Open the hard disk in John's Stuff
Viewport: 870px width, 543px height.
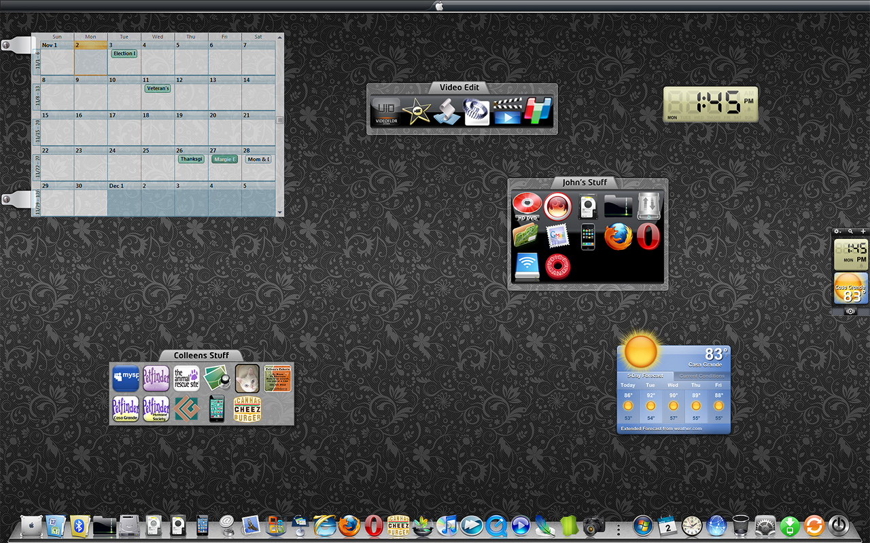(x=588, y=206)
